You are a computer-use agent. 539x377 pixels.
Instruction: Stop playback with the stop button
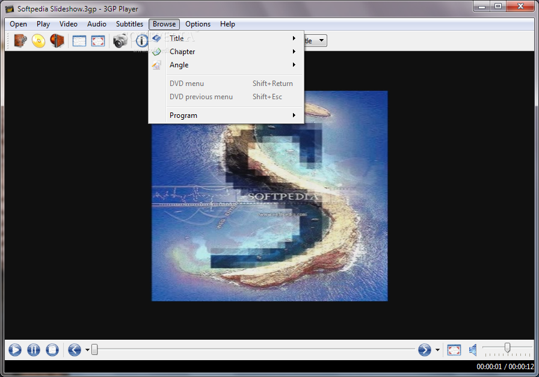tap(52, 350)
